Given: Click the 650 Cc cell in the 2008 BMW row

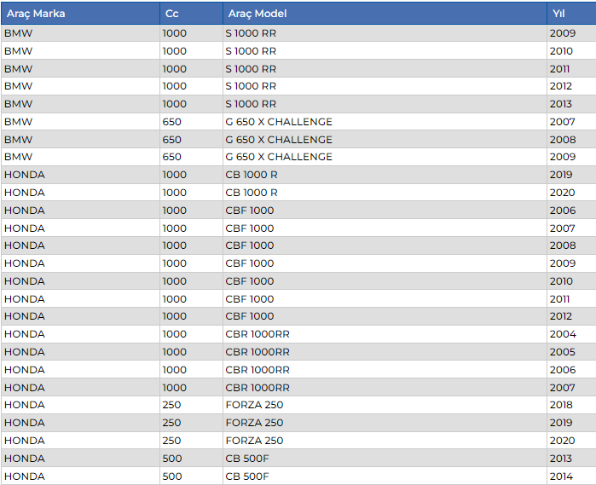Looking at the screenshot, I should click(172, 140).
